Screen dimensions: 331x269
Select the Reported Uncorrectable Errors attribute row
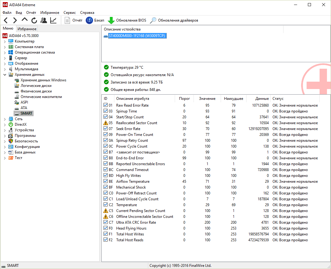211,164
